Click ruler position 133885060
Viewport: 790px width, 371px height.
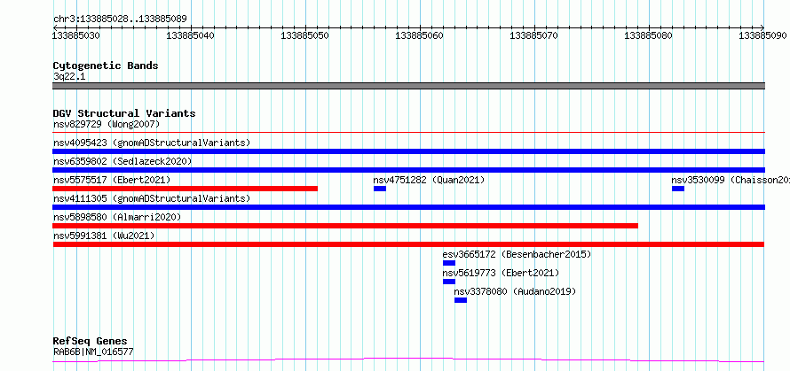[419, 35]
